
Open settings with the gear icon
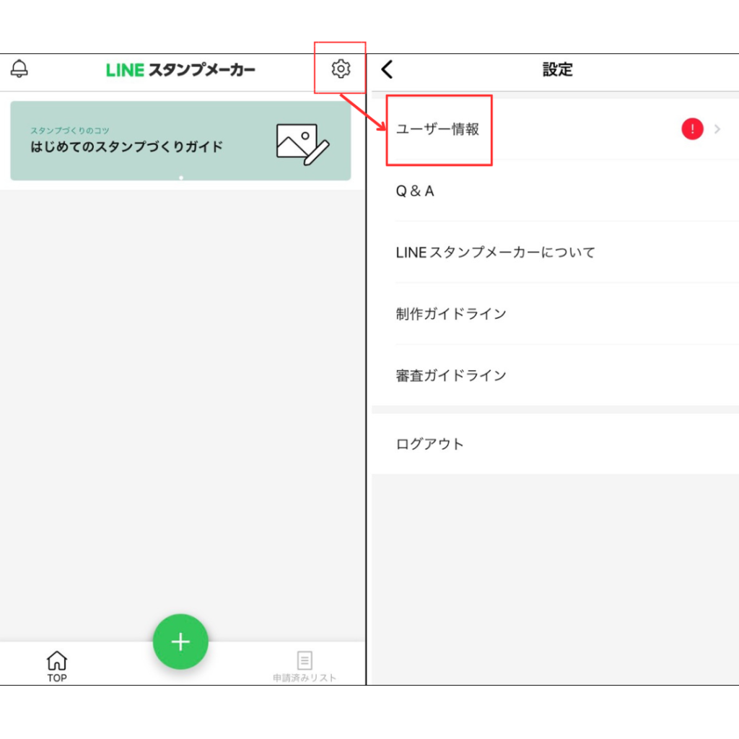(x=341, y=69)
